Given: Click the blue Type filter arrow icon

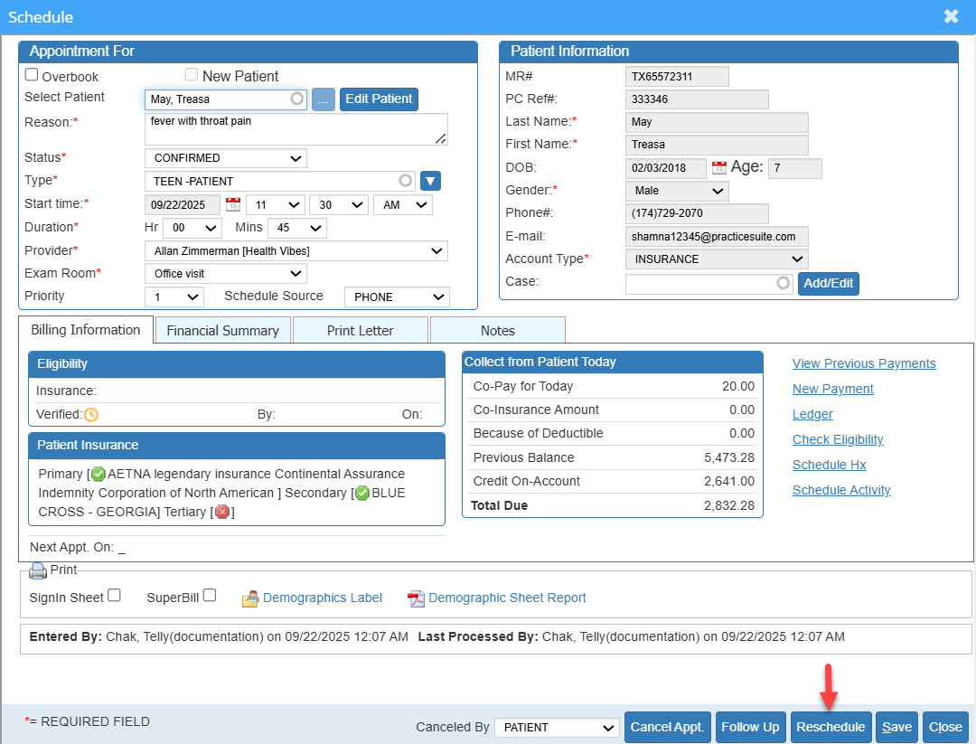Looking at the screenshot, I should pos(430,182).
